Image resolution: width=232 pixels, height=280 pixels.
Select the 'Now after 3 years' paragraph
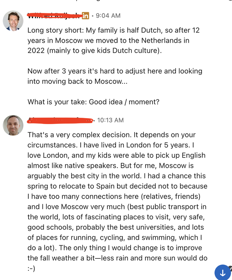(115, 76)
